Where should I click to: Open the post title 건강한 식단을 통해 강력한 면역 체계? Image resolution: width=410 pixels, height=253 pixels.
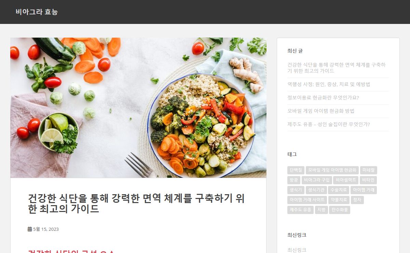coord(136,203)
